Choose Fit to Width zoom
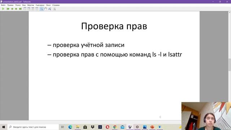Screen dimensions: 231x130 pos(29,9)
